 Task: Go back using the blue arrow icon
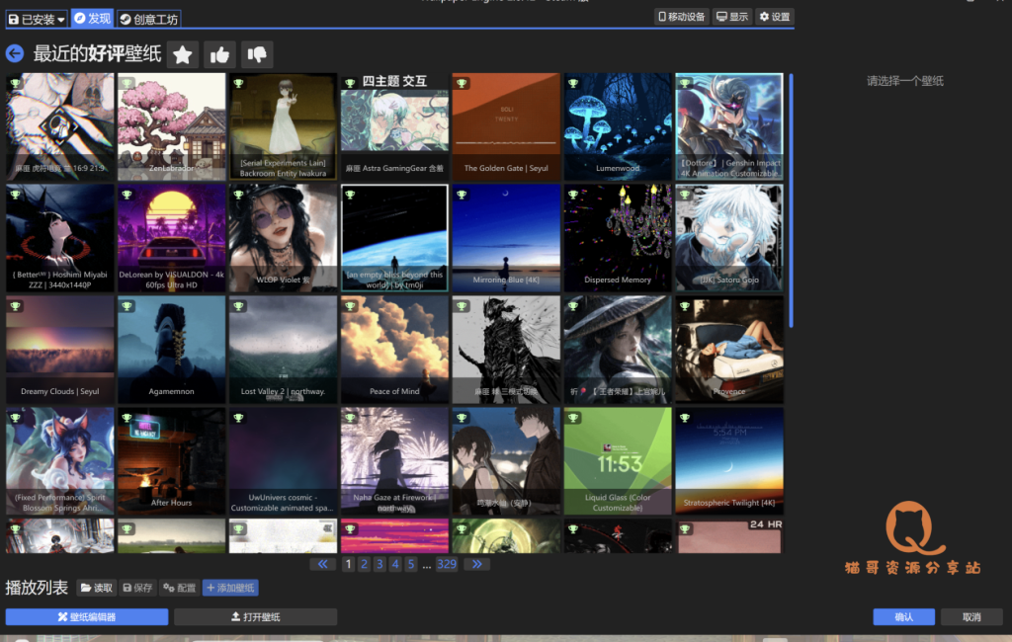pos(15,53)
